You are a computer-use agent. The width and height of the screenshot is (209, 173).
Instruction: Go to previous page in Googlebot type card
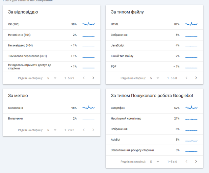click(186, 162)
